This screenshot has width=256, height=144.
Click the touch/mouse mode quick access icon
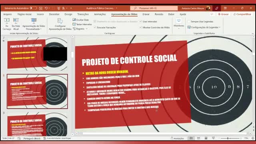click(x=64, y=8)
